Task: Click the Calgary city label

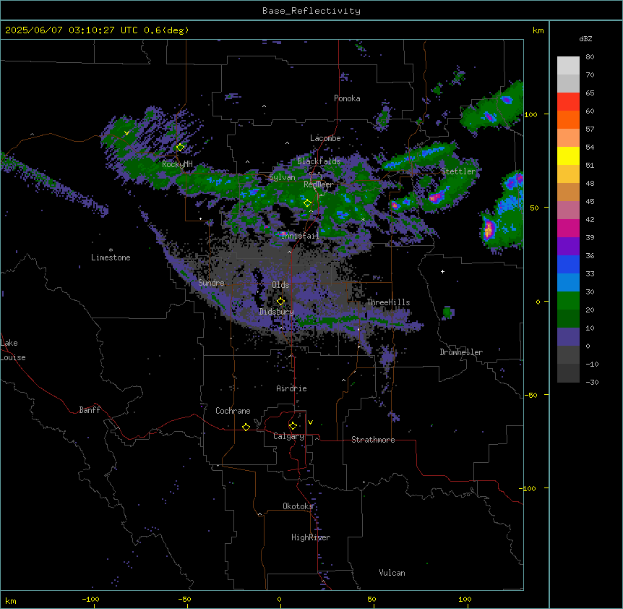Action: click(x=288, y=436)
